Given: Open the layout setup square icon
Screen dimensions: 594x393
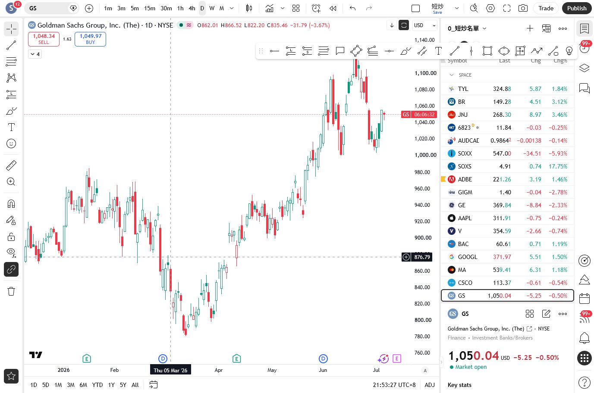Looking at the screenshot, I should (416, 8).
